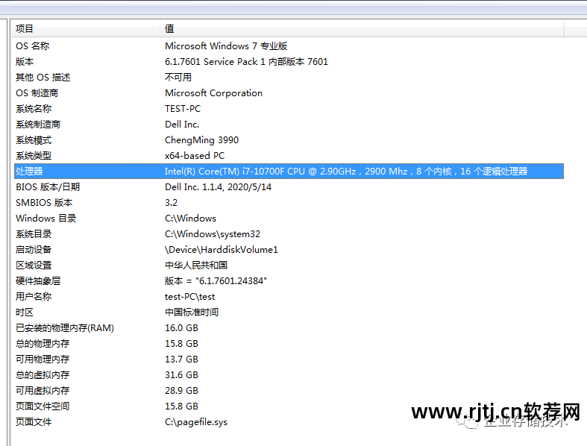Select the 用户名称 row

[x=289, y=297]
